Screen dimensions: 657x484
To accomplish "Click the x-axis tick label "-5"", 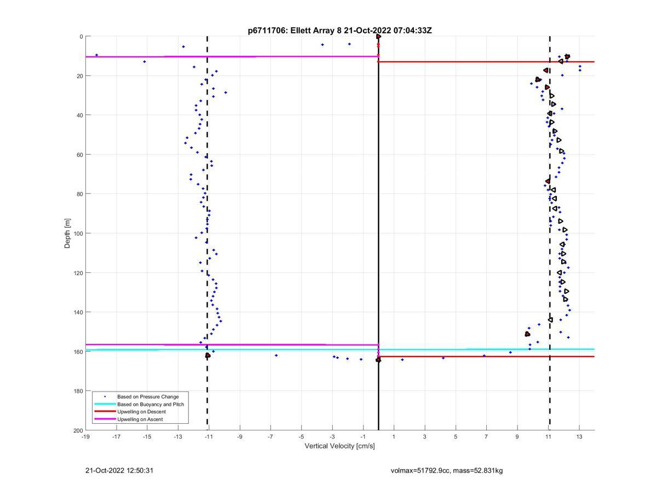I will (x=301, y=437).
